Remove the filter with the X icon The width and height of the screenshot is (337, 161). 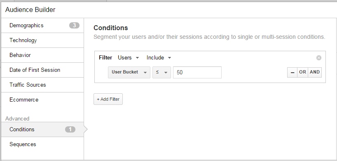click(x=319, y=58)
